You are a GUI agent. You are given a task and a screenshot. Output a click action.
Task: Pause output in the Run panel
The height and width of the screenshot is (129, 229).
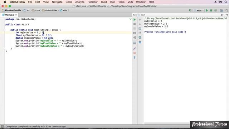coord(135,28)
